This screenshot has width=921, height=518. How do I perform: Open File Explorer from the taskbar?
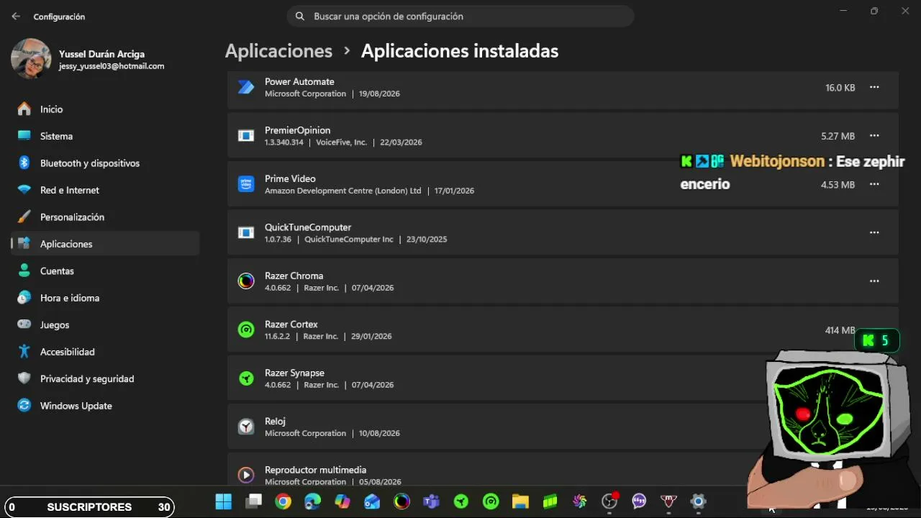520,501
